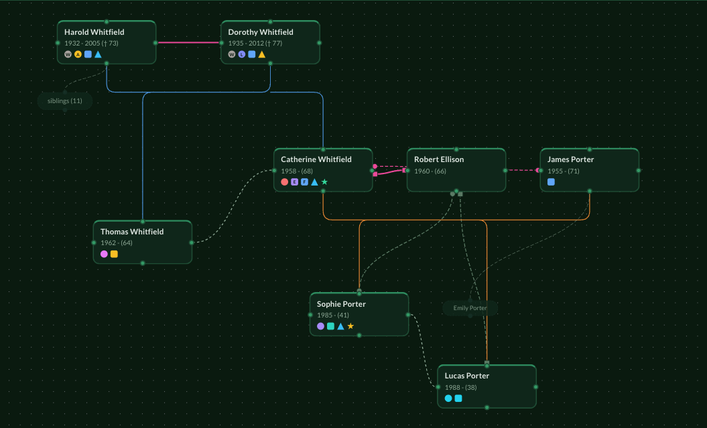Screen dimensions: 707x428
Task: Click the blue square tag on Harold Whitfield
Action: (x=88, y=54)
